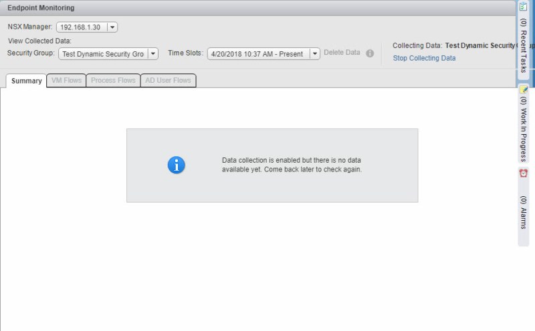Click the Recent Tasks clipboard icon
Screen dimensions: 535x331
tap(524, 6)
